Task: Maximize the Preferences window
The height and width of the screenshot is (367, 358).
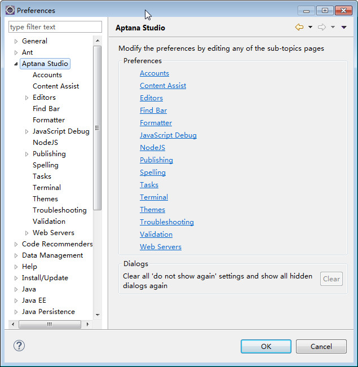Action: click(x=325, y=11)
